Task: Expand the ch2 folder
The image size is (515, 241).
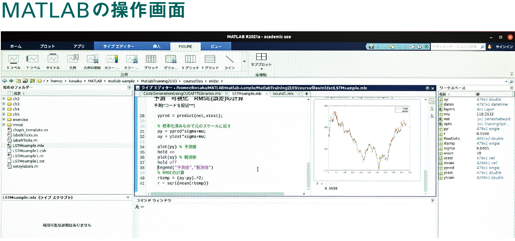Action: pos(4,99)
